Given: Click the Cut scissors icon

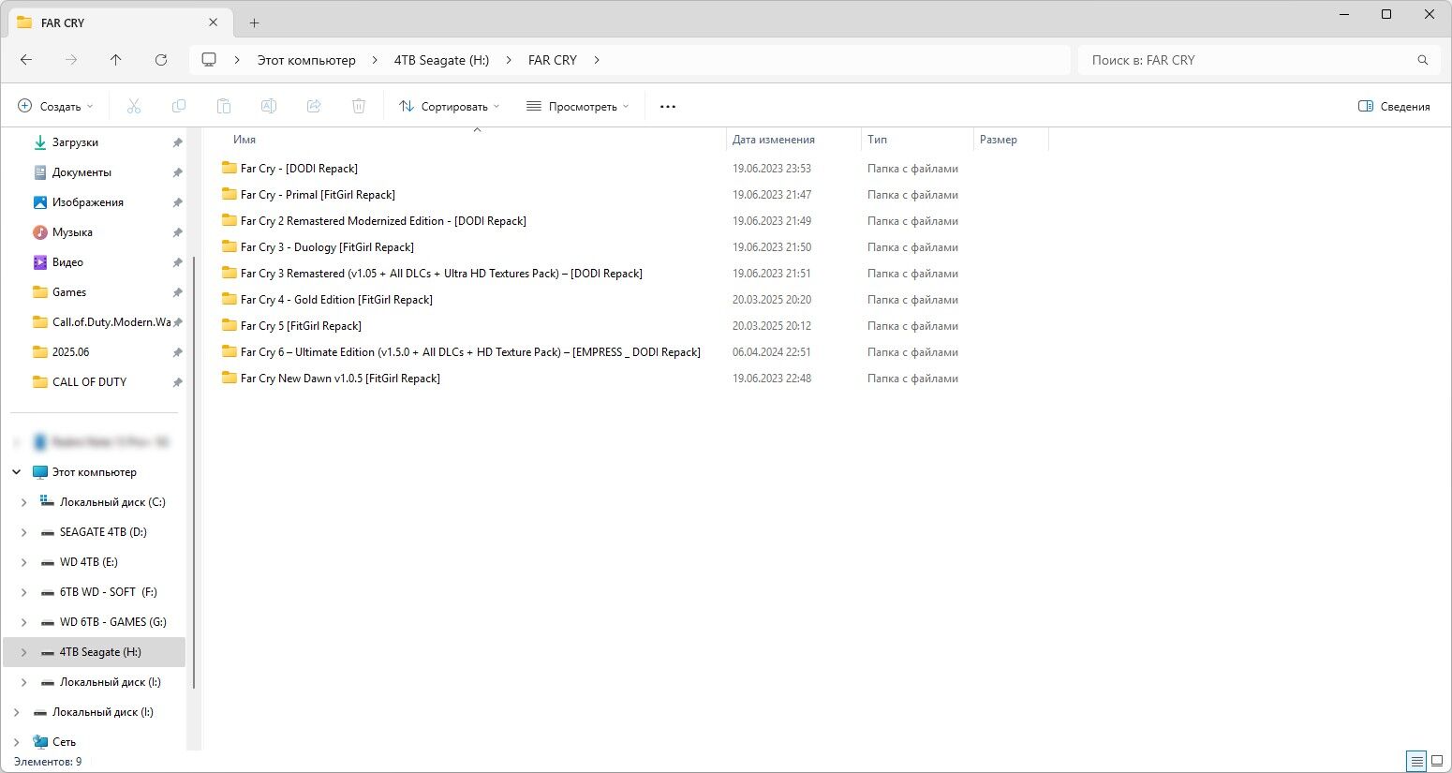Looking at the screenshot, I should coord(134,107).
